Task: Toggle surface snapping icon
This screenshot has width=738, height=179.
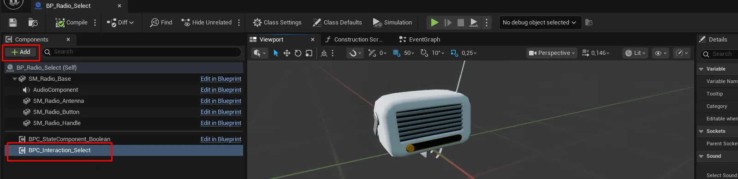Action: pos(372,53)
